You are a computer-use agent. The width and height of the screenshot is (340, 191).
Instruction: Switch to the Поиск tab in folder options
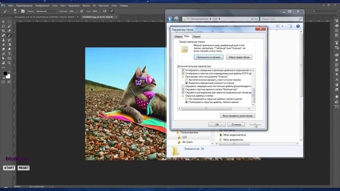(196, 37)
